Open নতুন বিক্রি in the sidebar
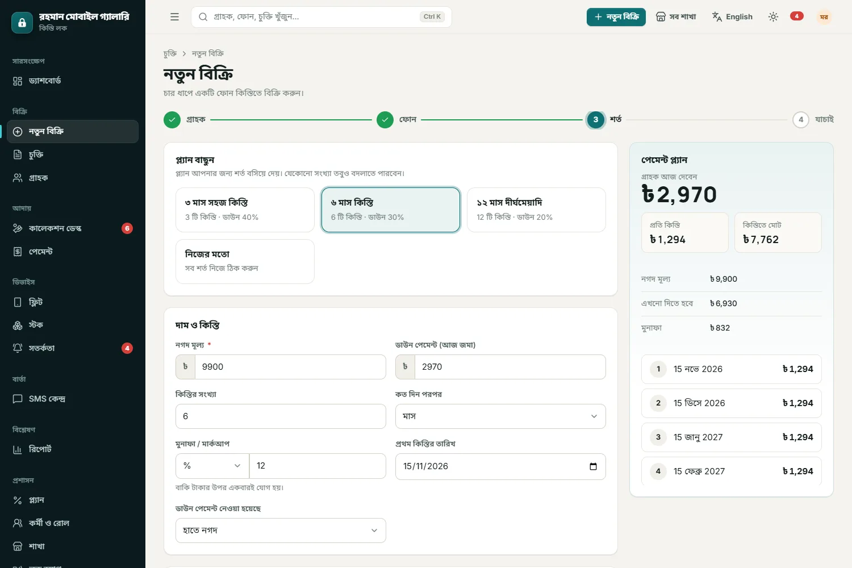This screenshot has width=852, height=568. pos(73,131)
